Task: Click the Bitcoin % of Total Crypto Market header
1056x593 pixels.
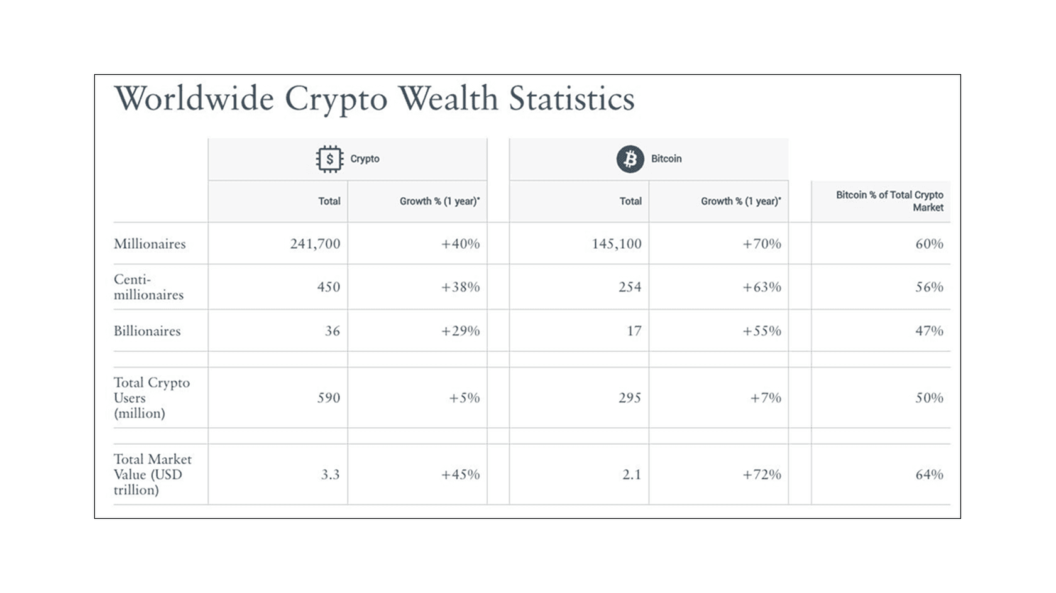Action: pyautogui.click(x=889, y=201)
